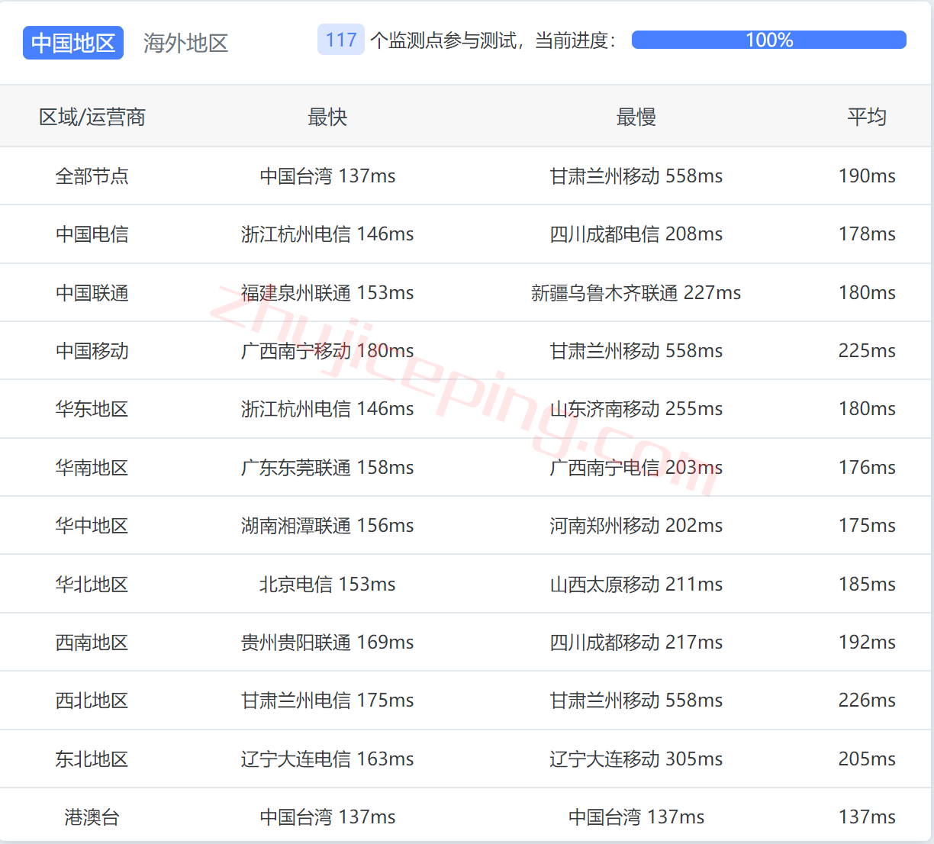Click 浙江杭州电信 146ms in 华东地区 row
The image size is (934, 844).
(x=327, y=409)
